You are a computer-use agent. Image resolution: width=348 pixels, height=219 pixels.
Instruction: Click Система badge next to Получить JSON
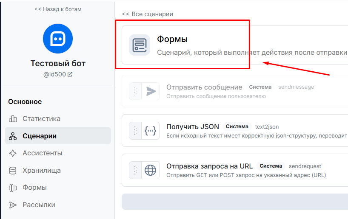point(237,126)
